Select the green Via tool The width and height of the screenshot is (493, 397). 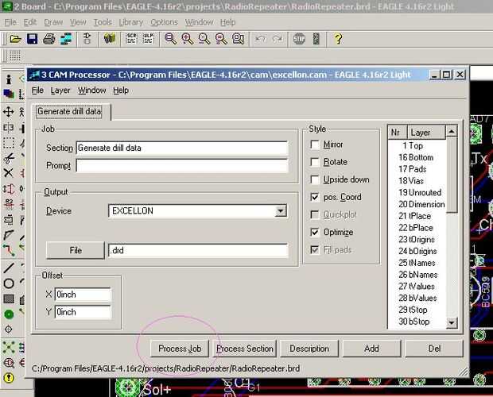(9, 314)
